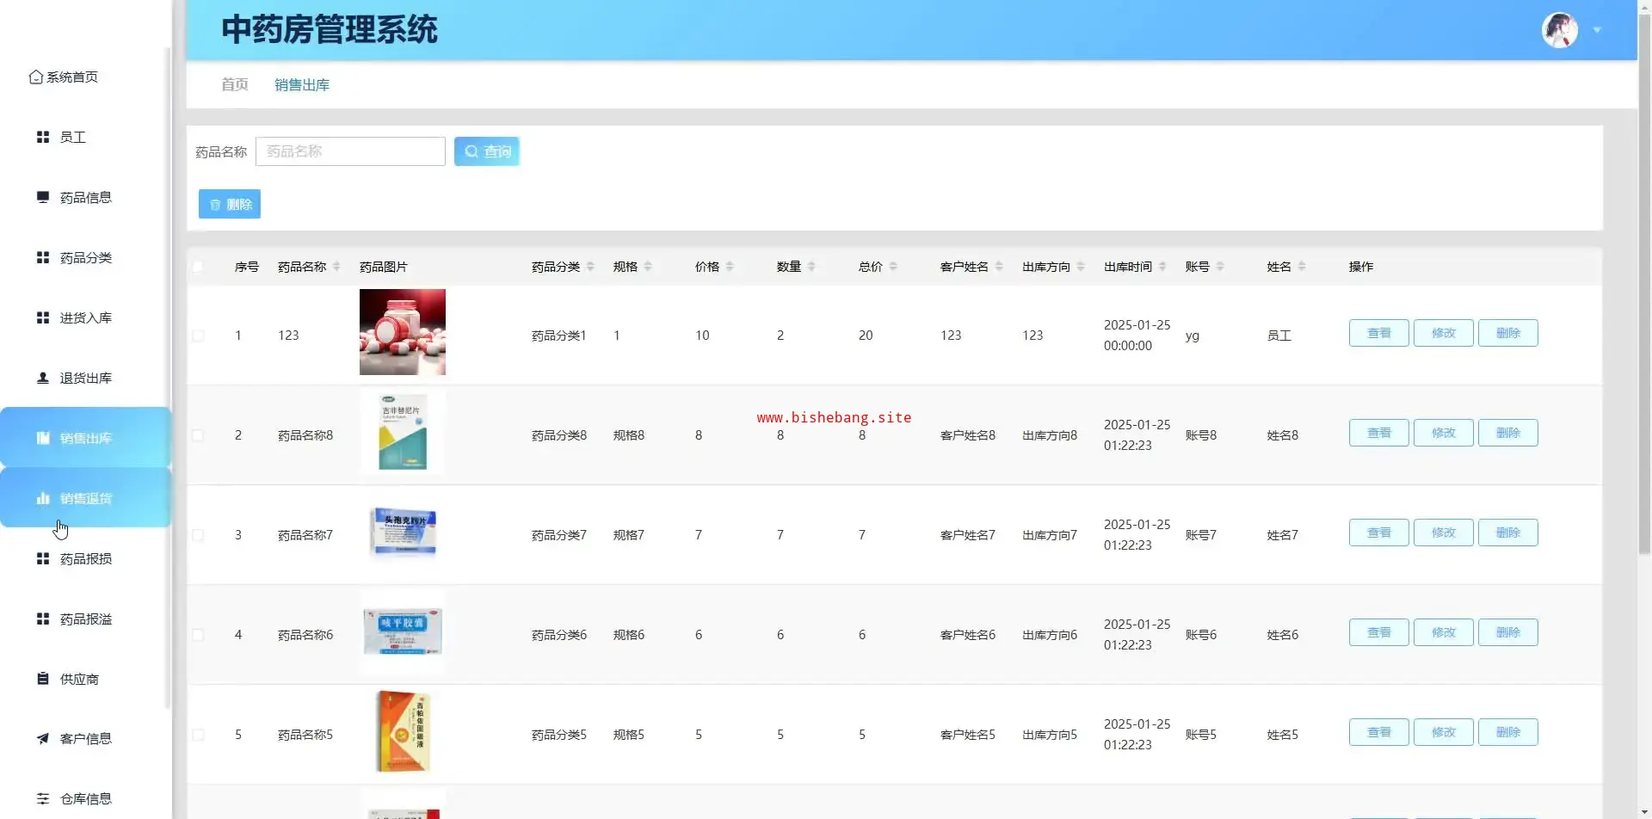Open the 药品报损 sidebar menu item

pos(85,558)
